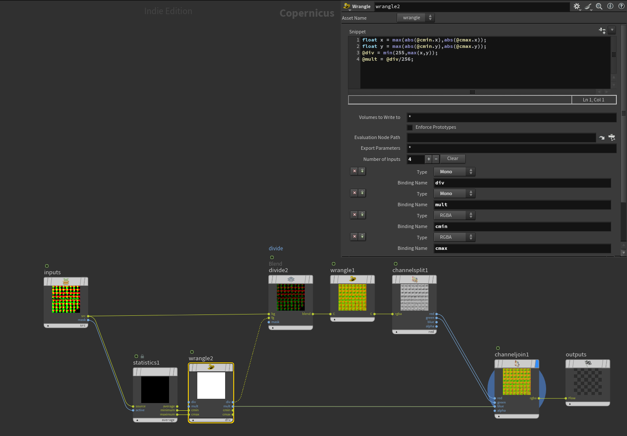Screen dimensions: 627x436
Task: Insert a binding before the cmax entry
Action: pyautogui.click(x=362, y=236)
